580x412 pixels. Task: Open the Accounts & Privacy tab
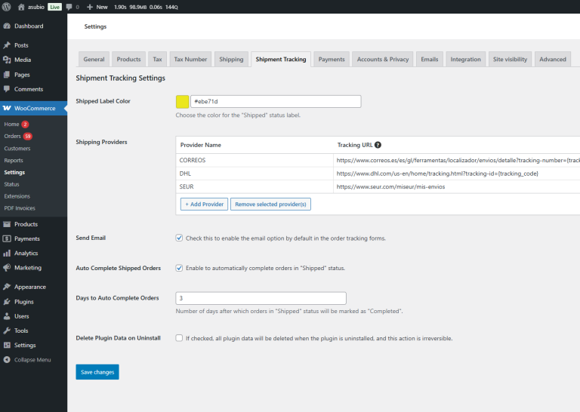click(x=383, y=59)
